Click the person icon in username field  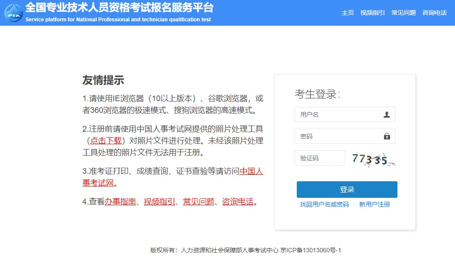(x=387, y=114)
